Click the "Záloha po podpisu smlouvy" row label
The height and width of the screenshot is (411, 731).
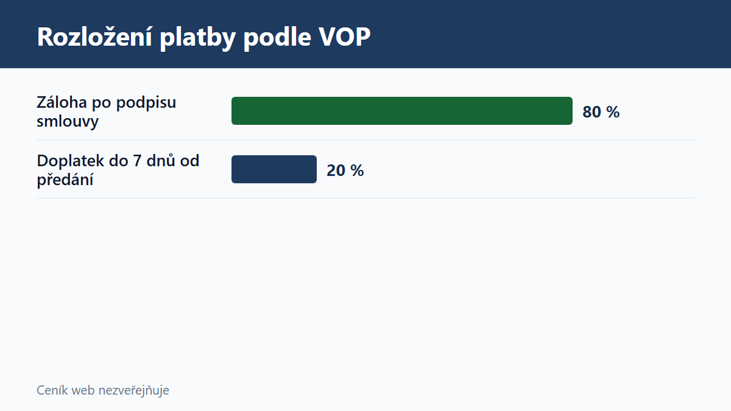pos(107,111)
